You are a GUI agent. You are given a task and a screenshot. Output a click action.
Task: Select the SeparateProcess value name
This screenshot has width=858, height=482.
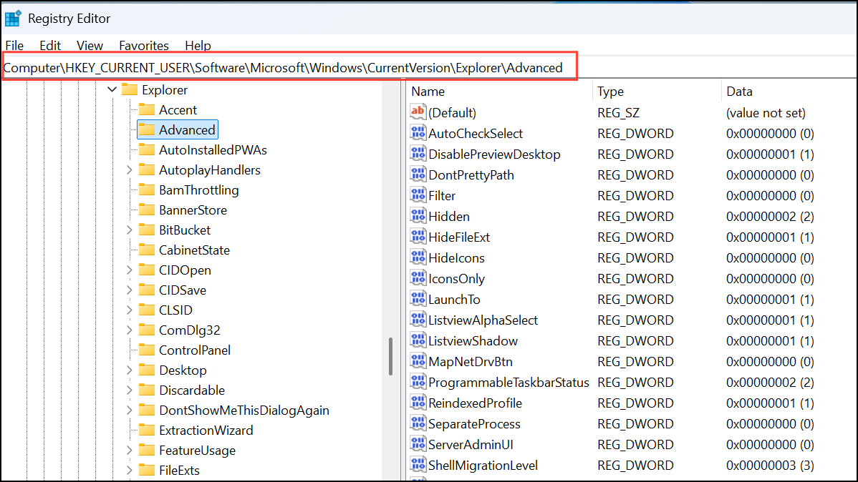(474, 423)
